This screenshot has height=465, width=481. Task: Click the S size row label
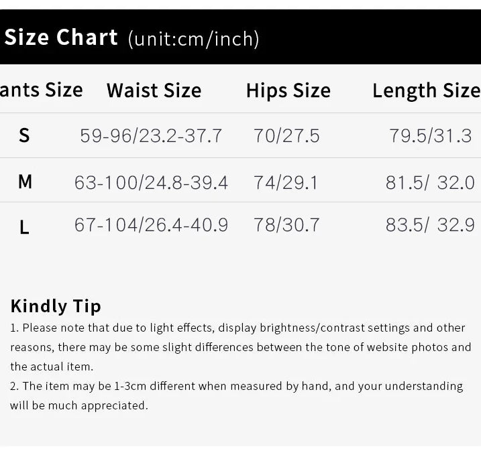tap(24, 136)
